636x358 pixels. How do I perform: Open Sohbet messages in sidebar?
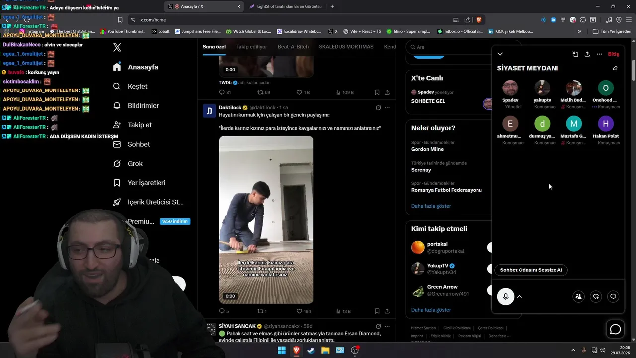131,144
